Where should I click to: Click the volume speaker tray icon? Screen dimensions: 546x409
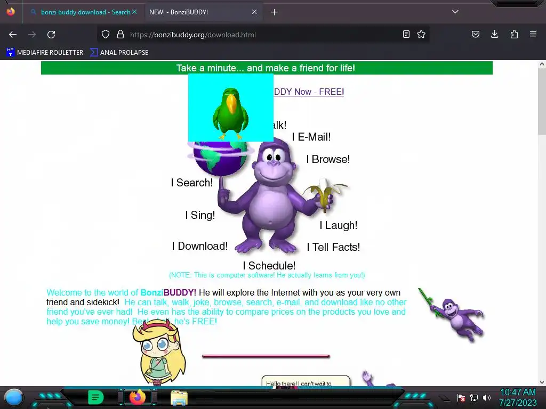pos(486,397)
